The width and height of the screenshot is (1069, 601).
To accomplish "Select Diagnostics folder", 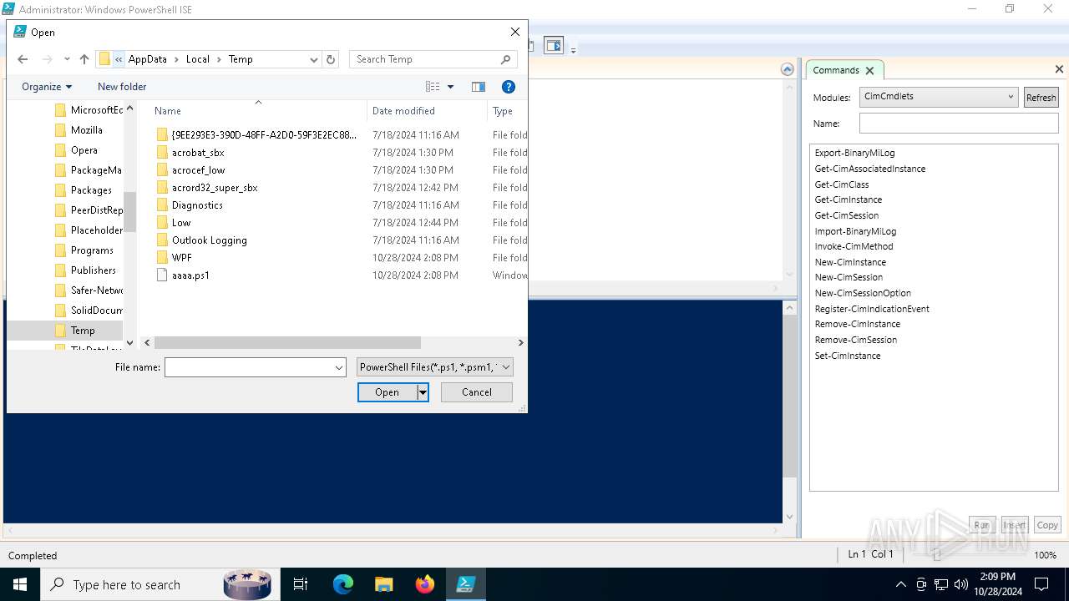I will [x=197, y=205].
